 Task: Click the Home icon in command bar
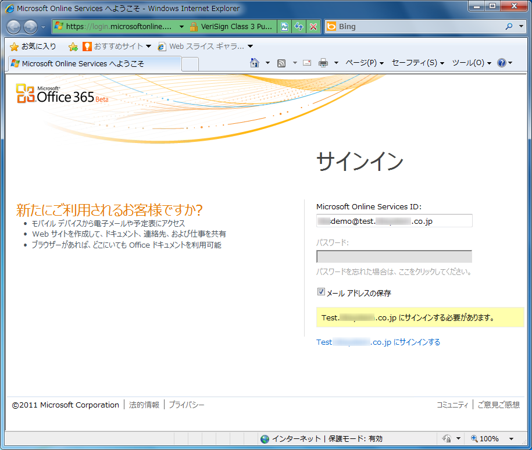coord(255,63)
